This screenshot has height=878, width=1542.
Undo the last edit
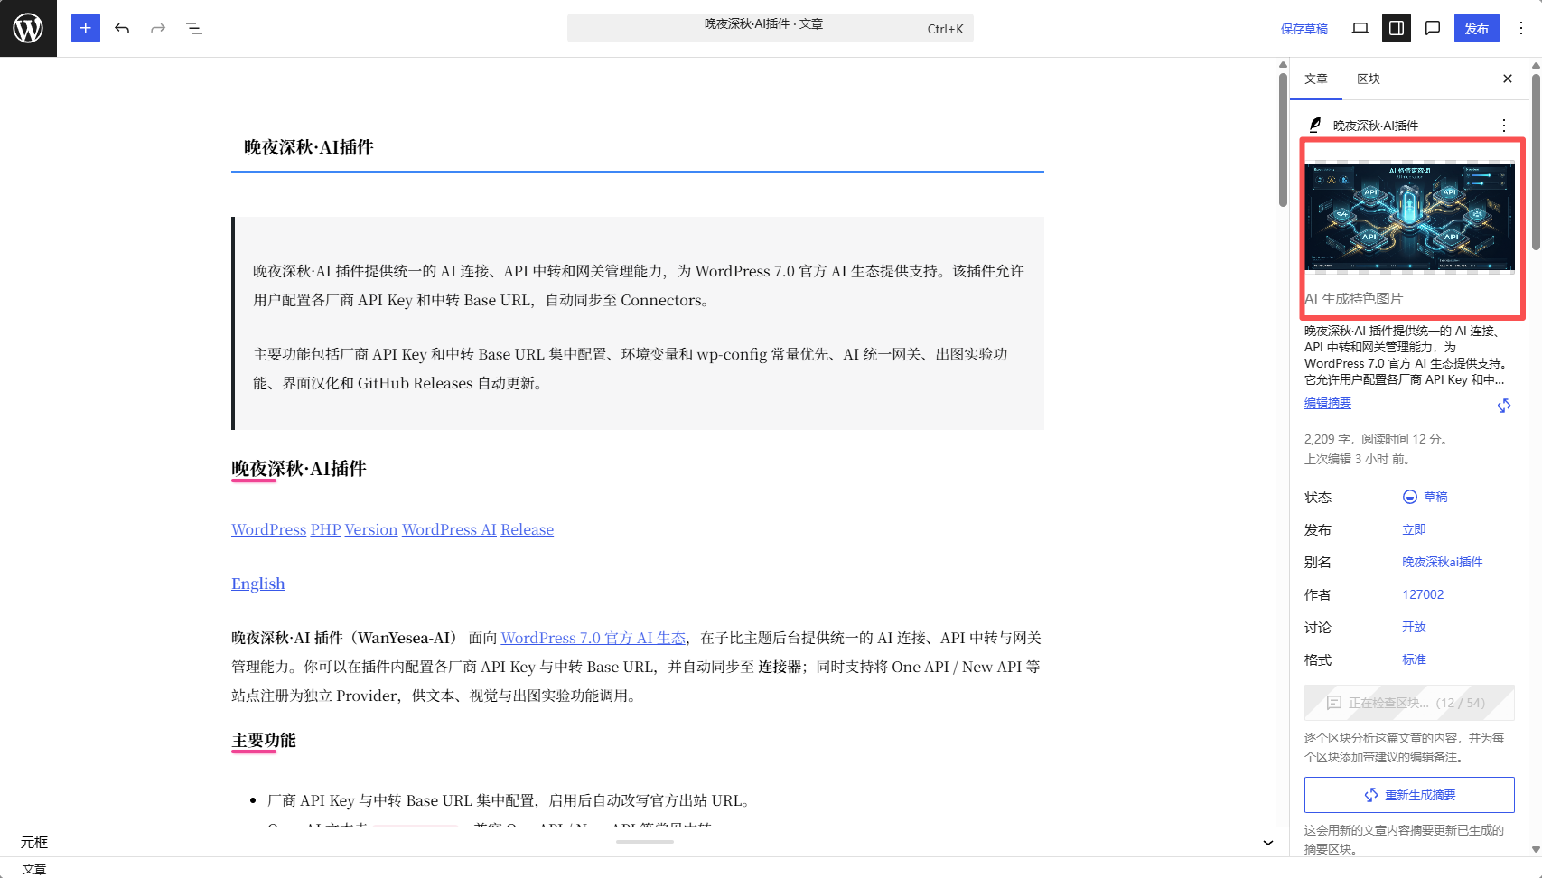point(122,28)
